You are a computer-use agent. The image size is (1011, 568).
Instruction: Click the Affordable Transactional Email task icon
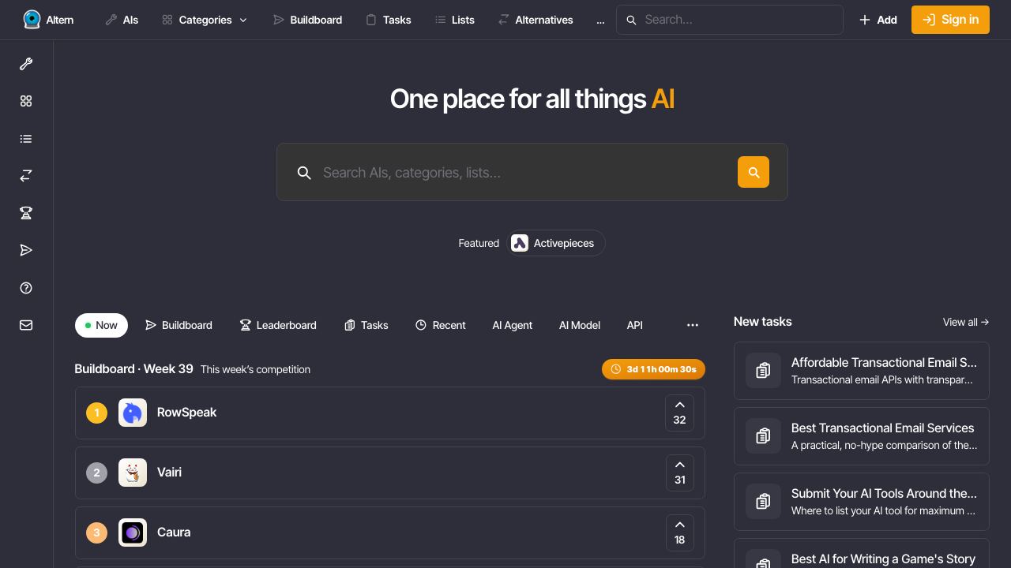click(763, 371)
